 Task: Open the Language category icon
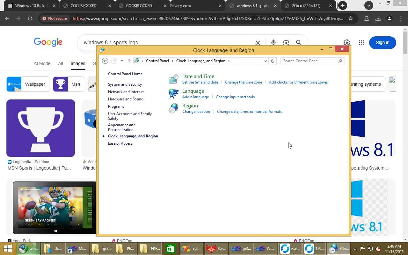(173, 94)
